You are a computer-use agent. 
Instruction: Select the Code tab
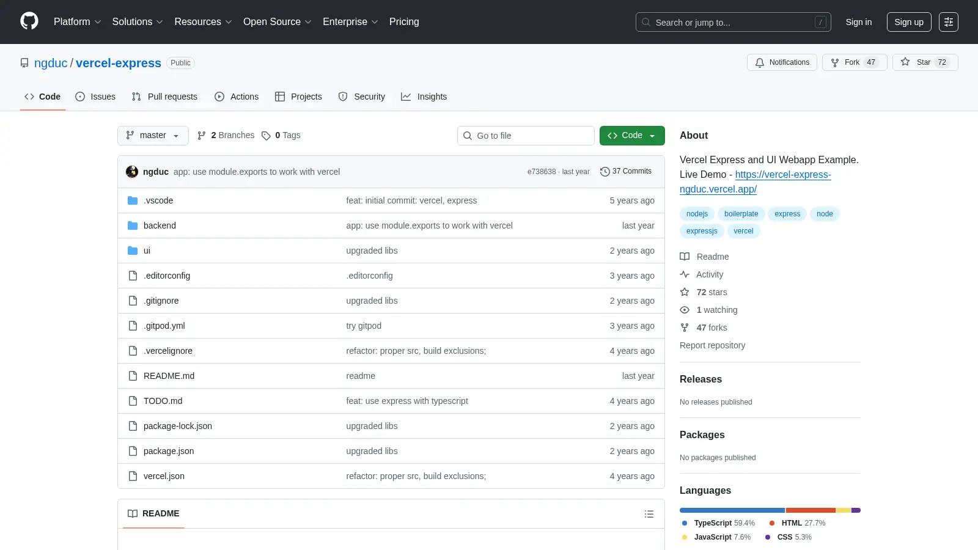point(43,97)
